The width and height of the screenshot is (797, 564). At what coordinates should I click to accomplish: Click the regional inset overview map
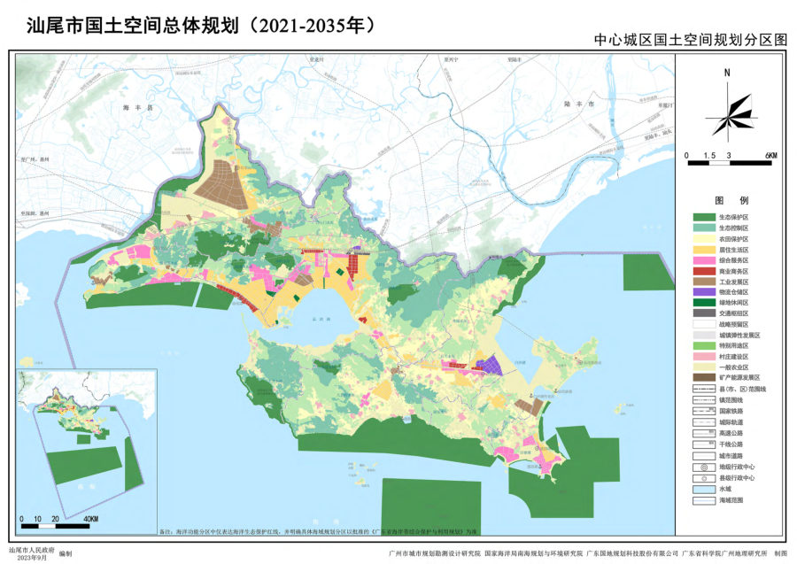[88, 452]
